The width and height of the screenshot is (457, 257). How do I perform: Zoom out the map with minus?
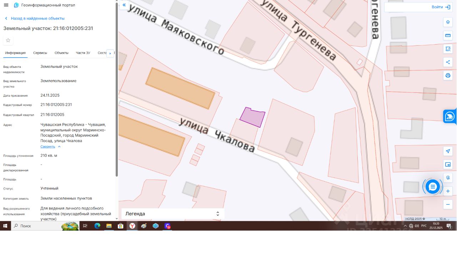[x=448, y=205]
